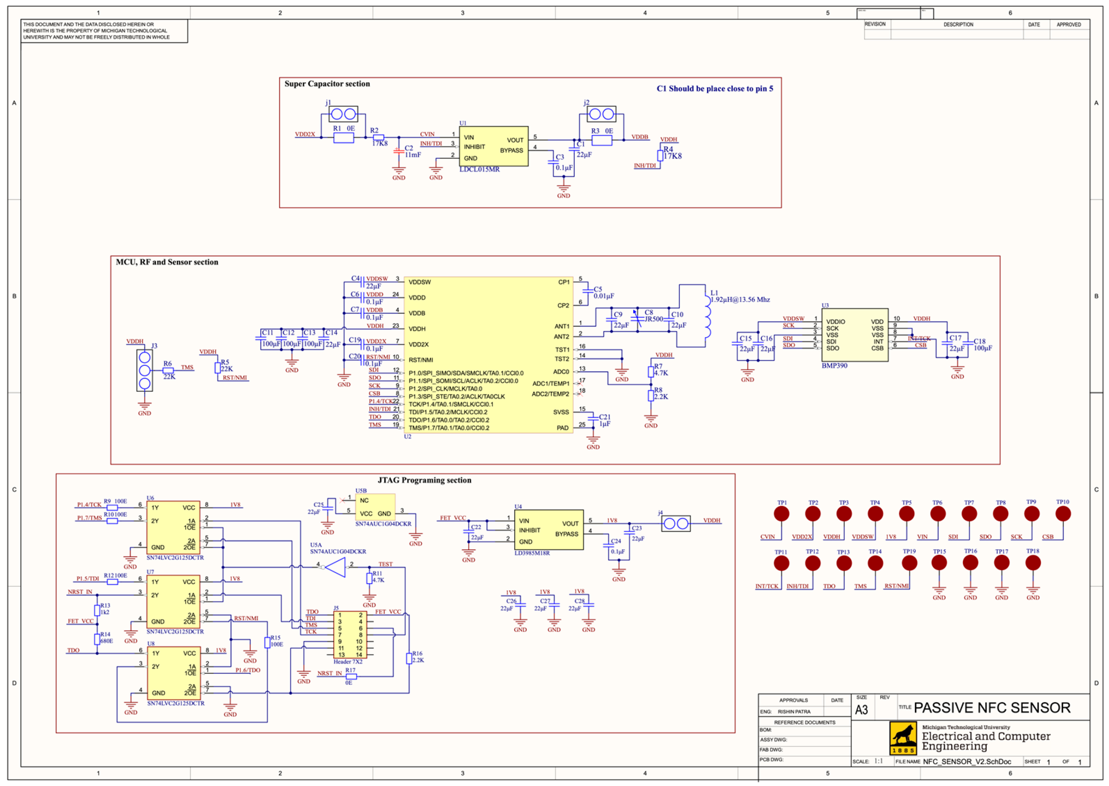1109x786 pixels.
Task: Click the Michigan Tech husky logo
Action: pos(903,738)
